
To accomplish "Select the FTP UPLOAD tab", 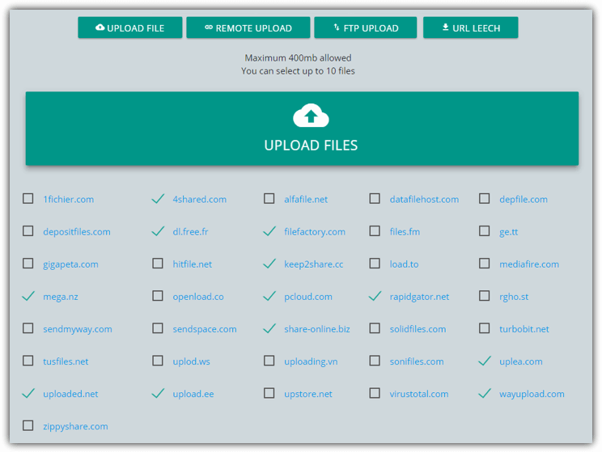I will pos(365,27).
